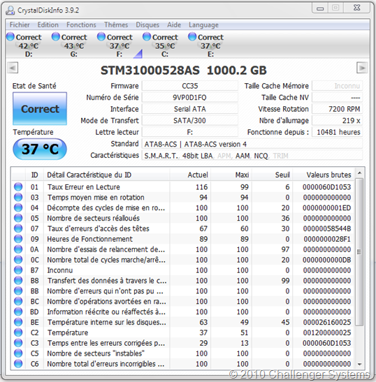Click status orb for ID 04 row

point(18,208)
